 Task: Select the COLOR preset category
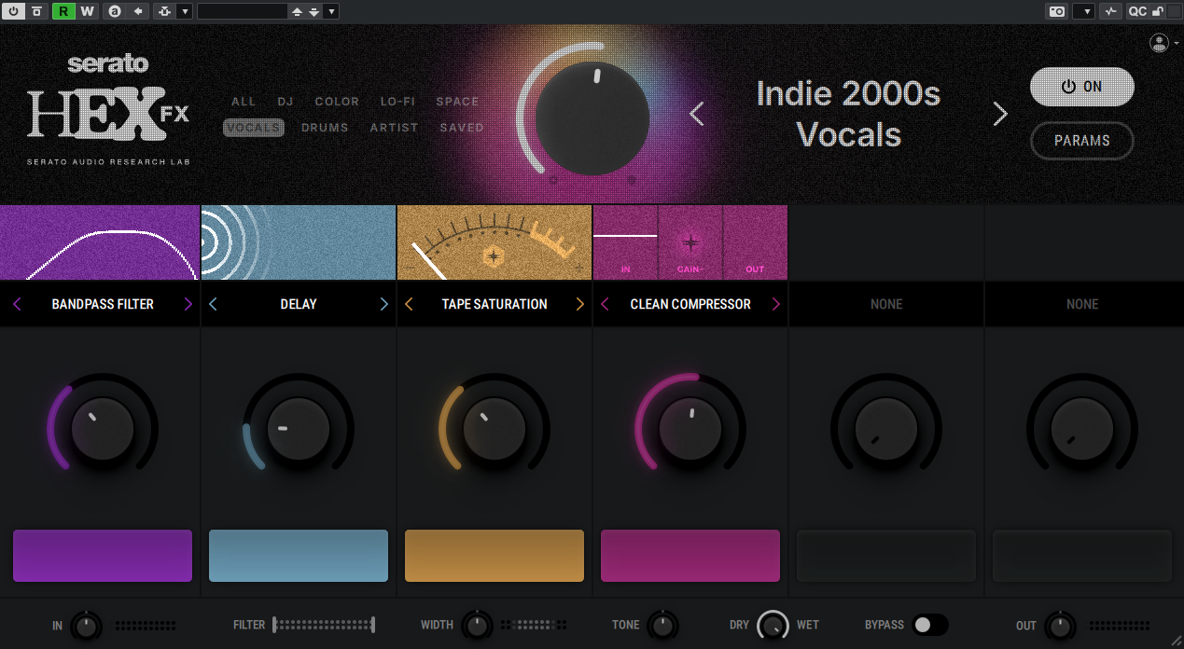pos(337,102)
